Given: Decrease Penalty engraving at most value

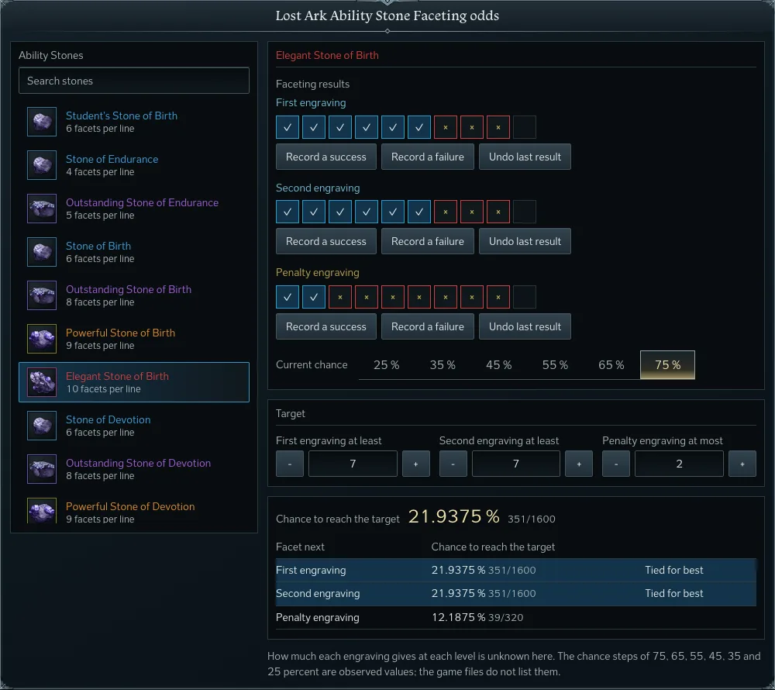Looking at the screenshot, I should [616, 464].
